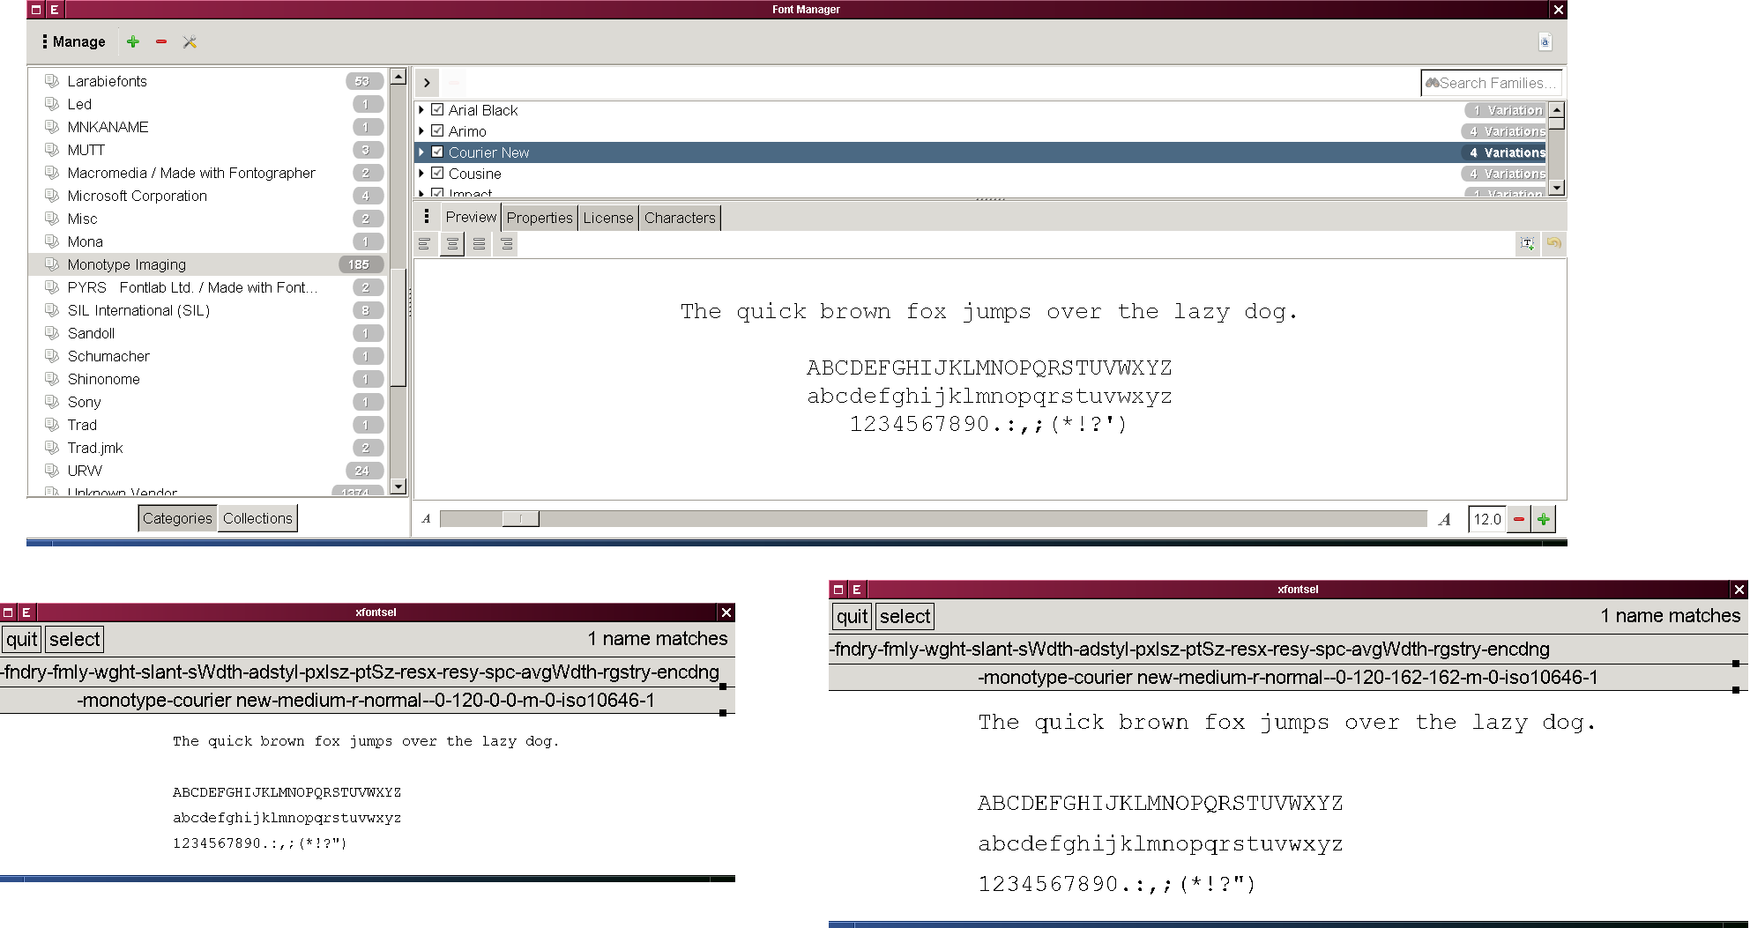The width and height of the screenshot is (1750, 928).
Task: Select the Microsoft Corporation category
Action: [x=207, y=196]
